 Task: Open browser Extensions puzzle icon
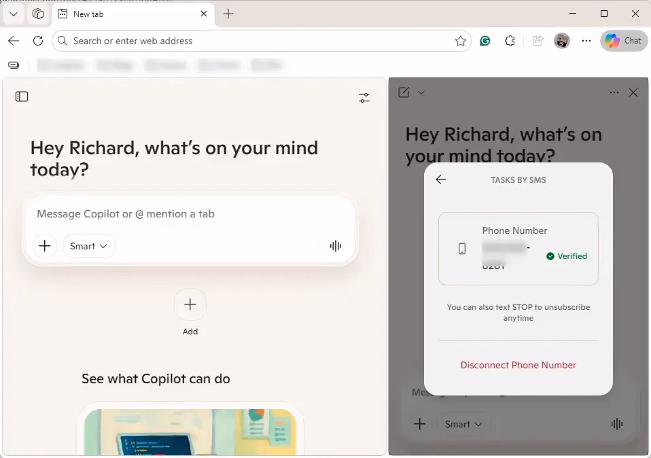[x=510, y=41]
